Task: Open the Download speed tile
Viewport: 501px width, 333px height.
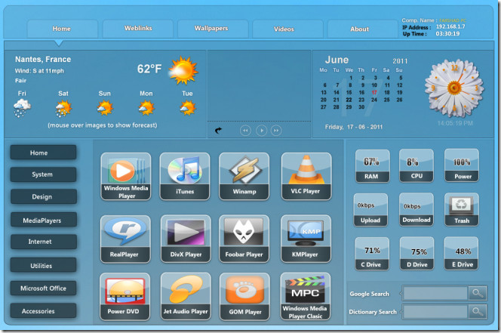Action: (416, 209)
